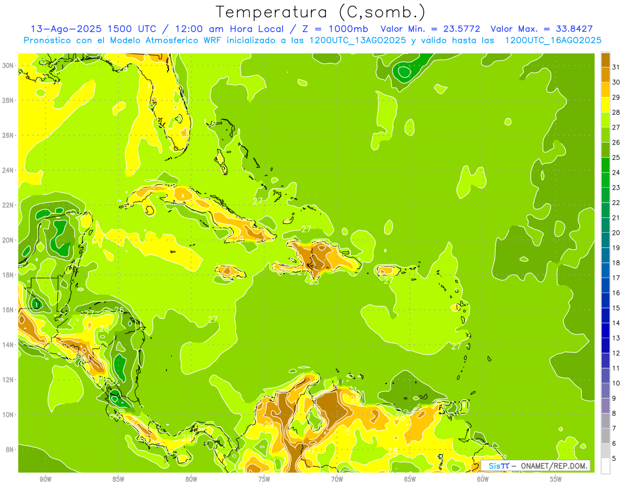The image size is (630, 486).
Task: Click the color bar label 10
Action: tap(616, 383)
